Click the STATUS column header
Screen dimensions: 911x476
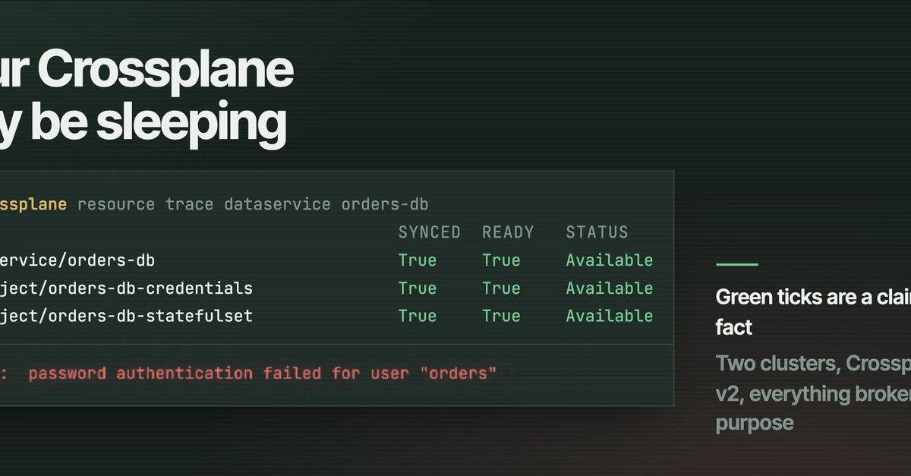coord(597,232)
